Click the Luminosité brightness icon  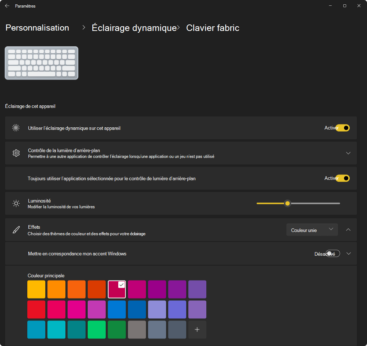coord(16,203)
